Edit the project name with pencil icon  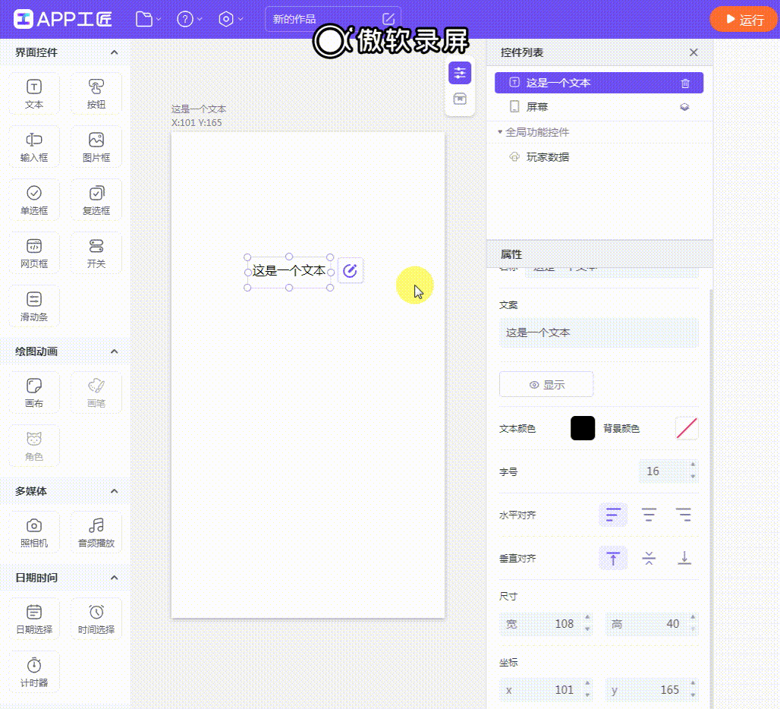[388, 20]
